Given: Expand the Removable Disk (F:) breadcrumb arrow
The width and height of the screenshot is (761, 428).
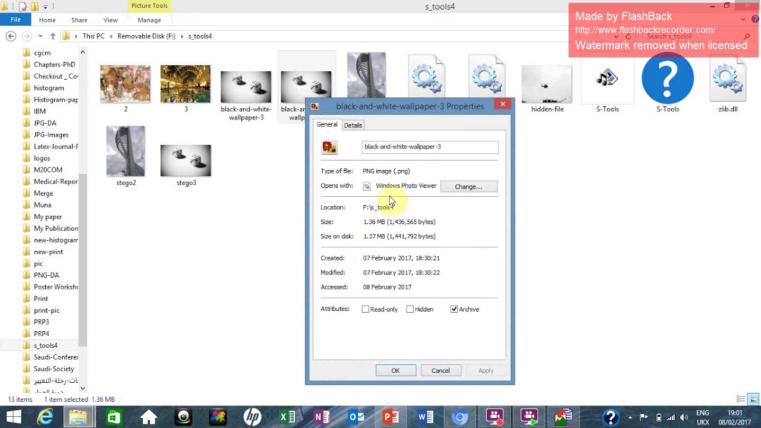Looking at the screenshot, I should 182,36.
